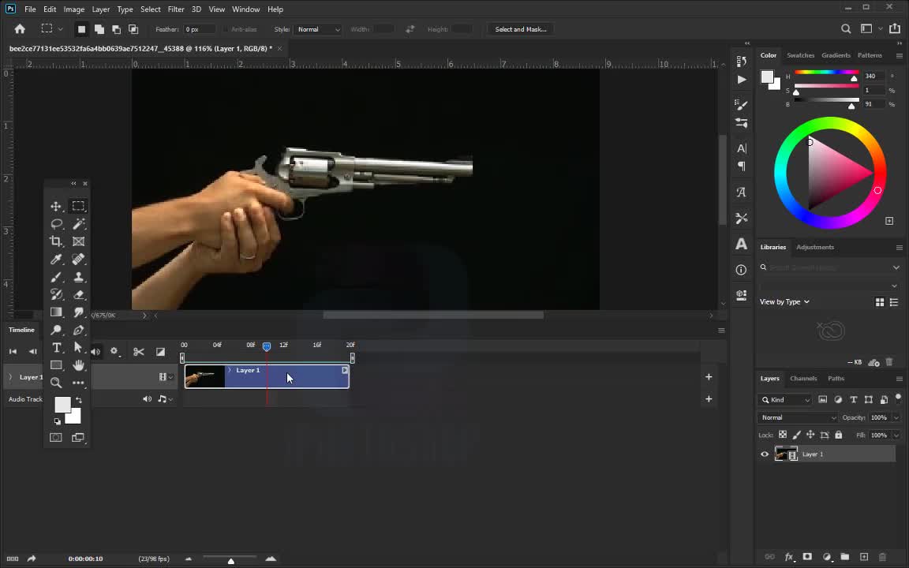This screenshot has height=568, width=909.
Task: Click the scissors split-at-playhead icon
Action: pyautogui.click(x=139, y=352)
